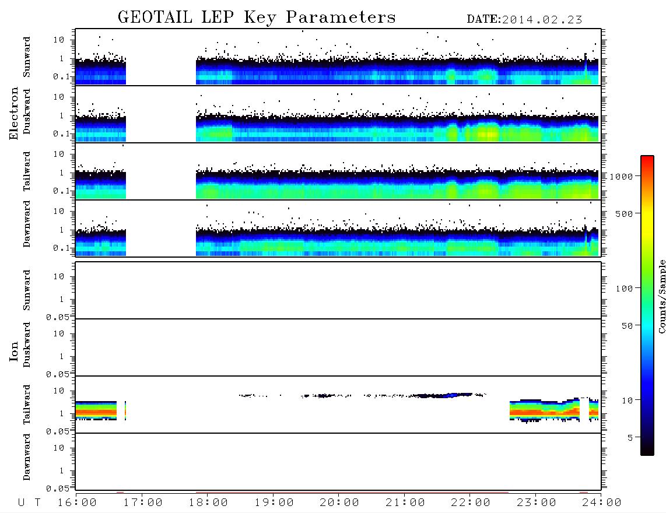The height and width of the screenshot is (513, 666).
Task: Click the Electron Tailward spectrogram before 17:00
Action: click(101, 185)
